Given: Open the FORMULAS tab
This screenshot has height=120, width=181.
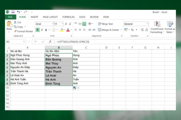Looking at the screenshot, I should (x=68, y=17).
